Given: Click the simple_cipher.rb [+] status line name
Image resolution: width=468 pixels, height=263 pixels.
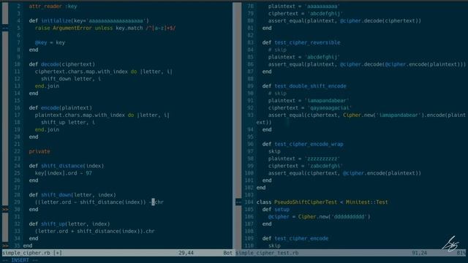Looking at the screenshot, I should 32,253.
